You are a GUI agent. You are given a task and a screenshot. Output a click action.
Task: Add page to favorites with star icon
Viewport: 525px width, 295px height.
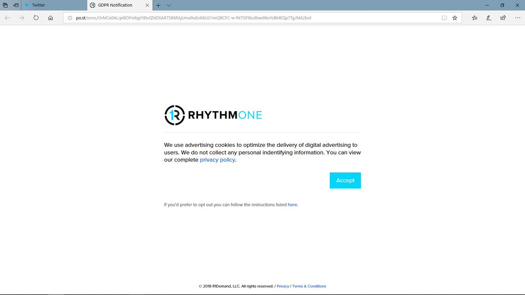tap(455, 18)
